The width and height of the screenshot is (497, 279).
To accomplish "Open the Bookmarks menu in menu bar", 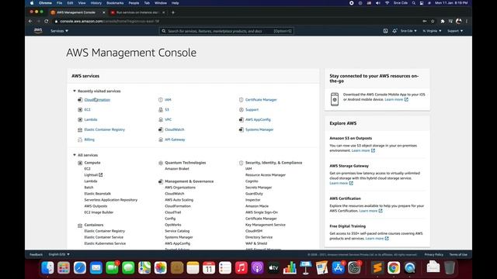I will click(115, 3).
